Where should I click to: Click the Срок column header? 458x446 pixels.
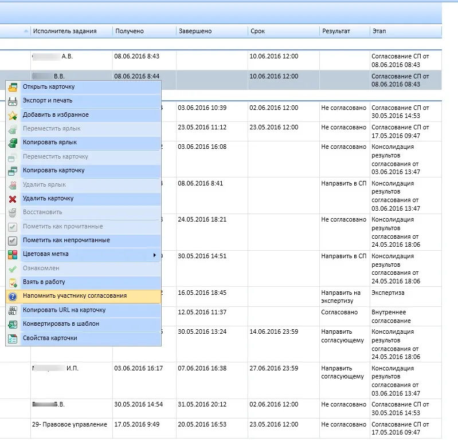pos(257,31)
